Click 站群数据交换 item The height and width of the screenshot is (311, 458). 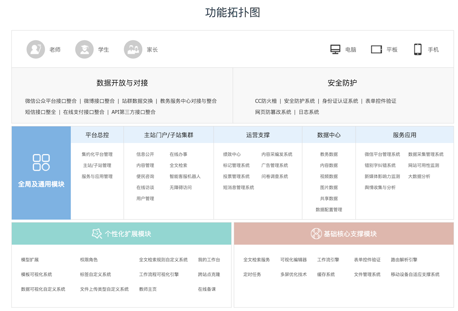point(137,101)
